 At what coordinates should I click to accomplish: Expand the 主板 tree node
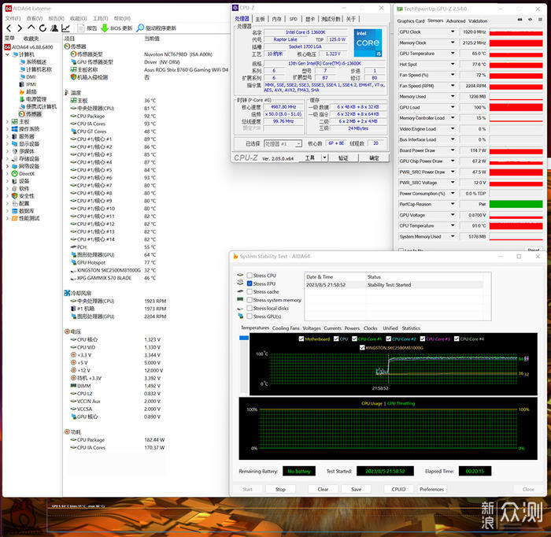click(x=7, y=121)
